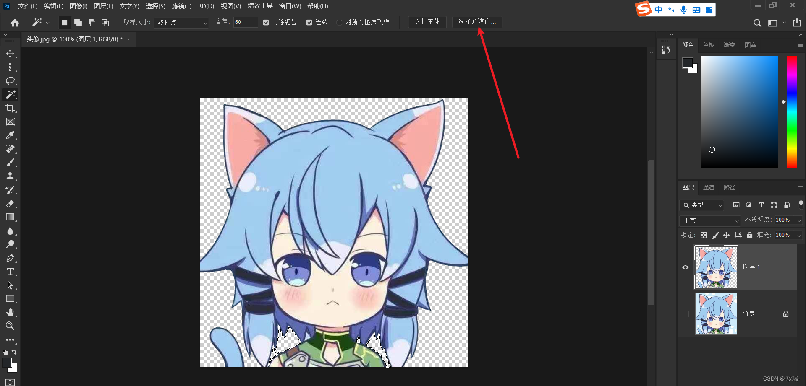Switch to the 色板 tab
The image size is (806, 386).
point(709,45)
